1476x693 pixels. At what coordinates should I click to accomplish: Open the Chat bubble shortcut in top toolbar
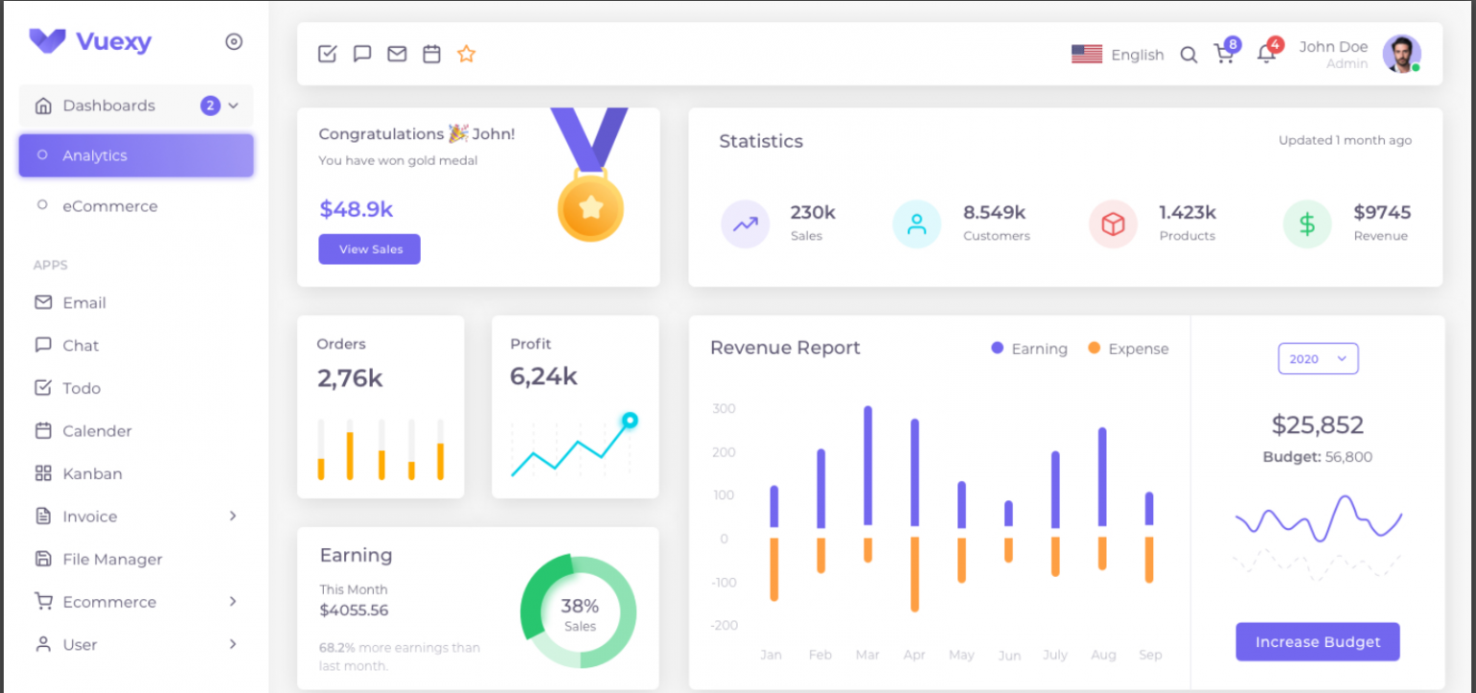pyautogui.click(x=361, y=54)
